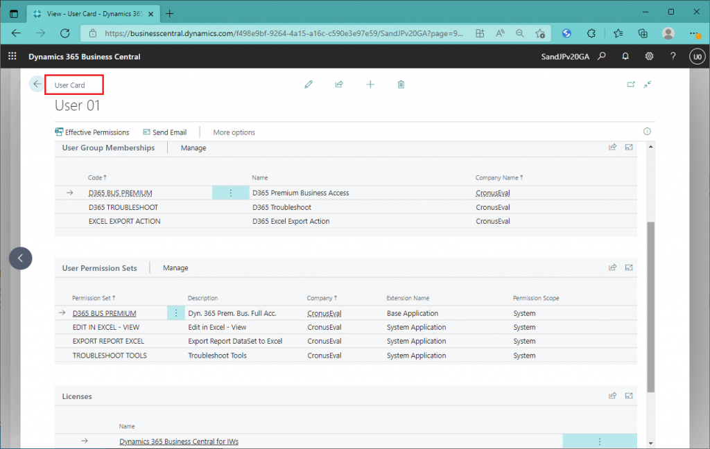Screen dimensions: 710x449
Task: Open a new browser tab
Action: [170, 14]
